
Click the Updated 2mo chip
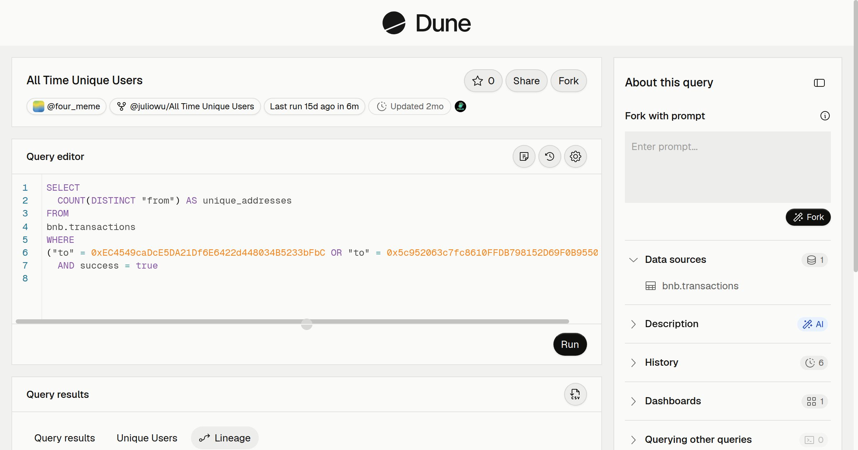(x=410, y=106)
